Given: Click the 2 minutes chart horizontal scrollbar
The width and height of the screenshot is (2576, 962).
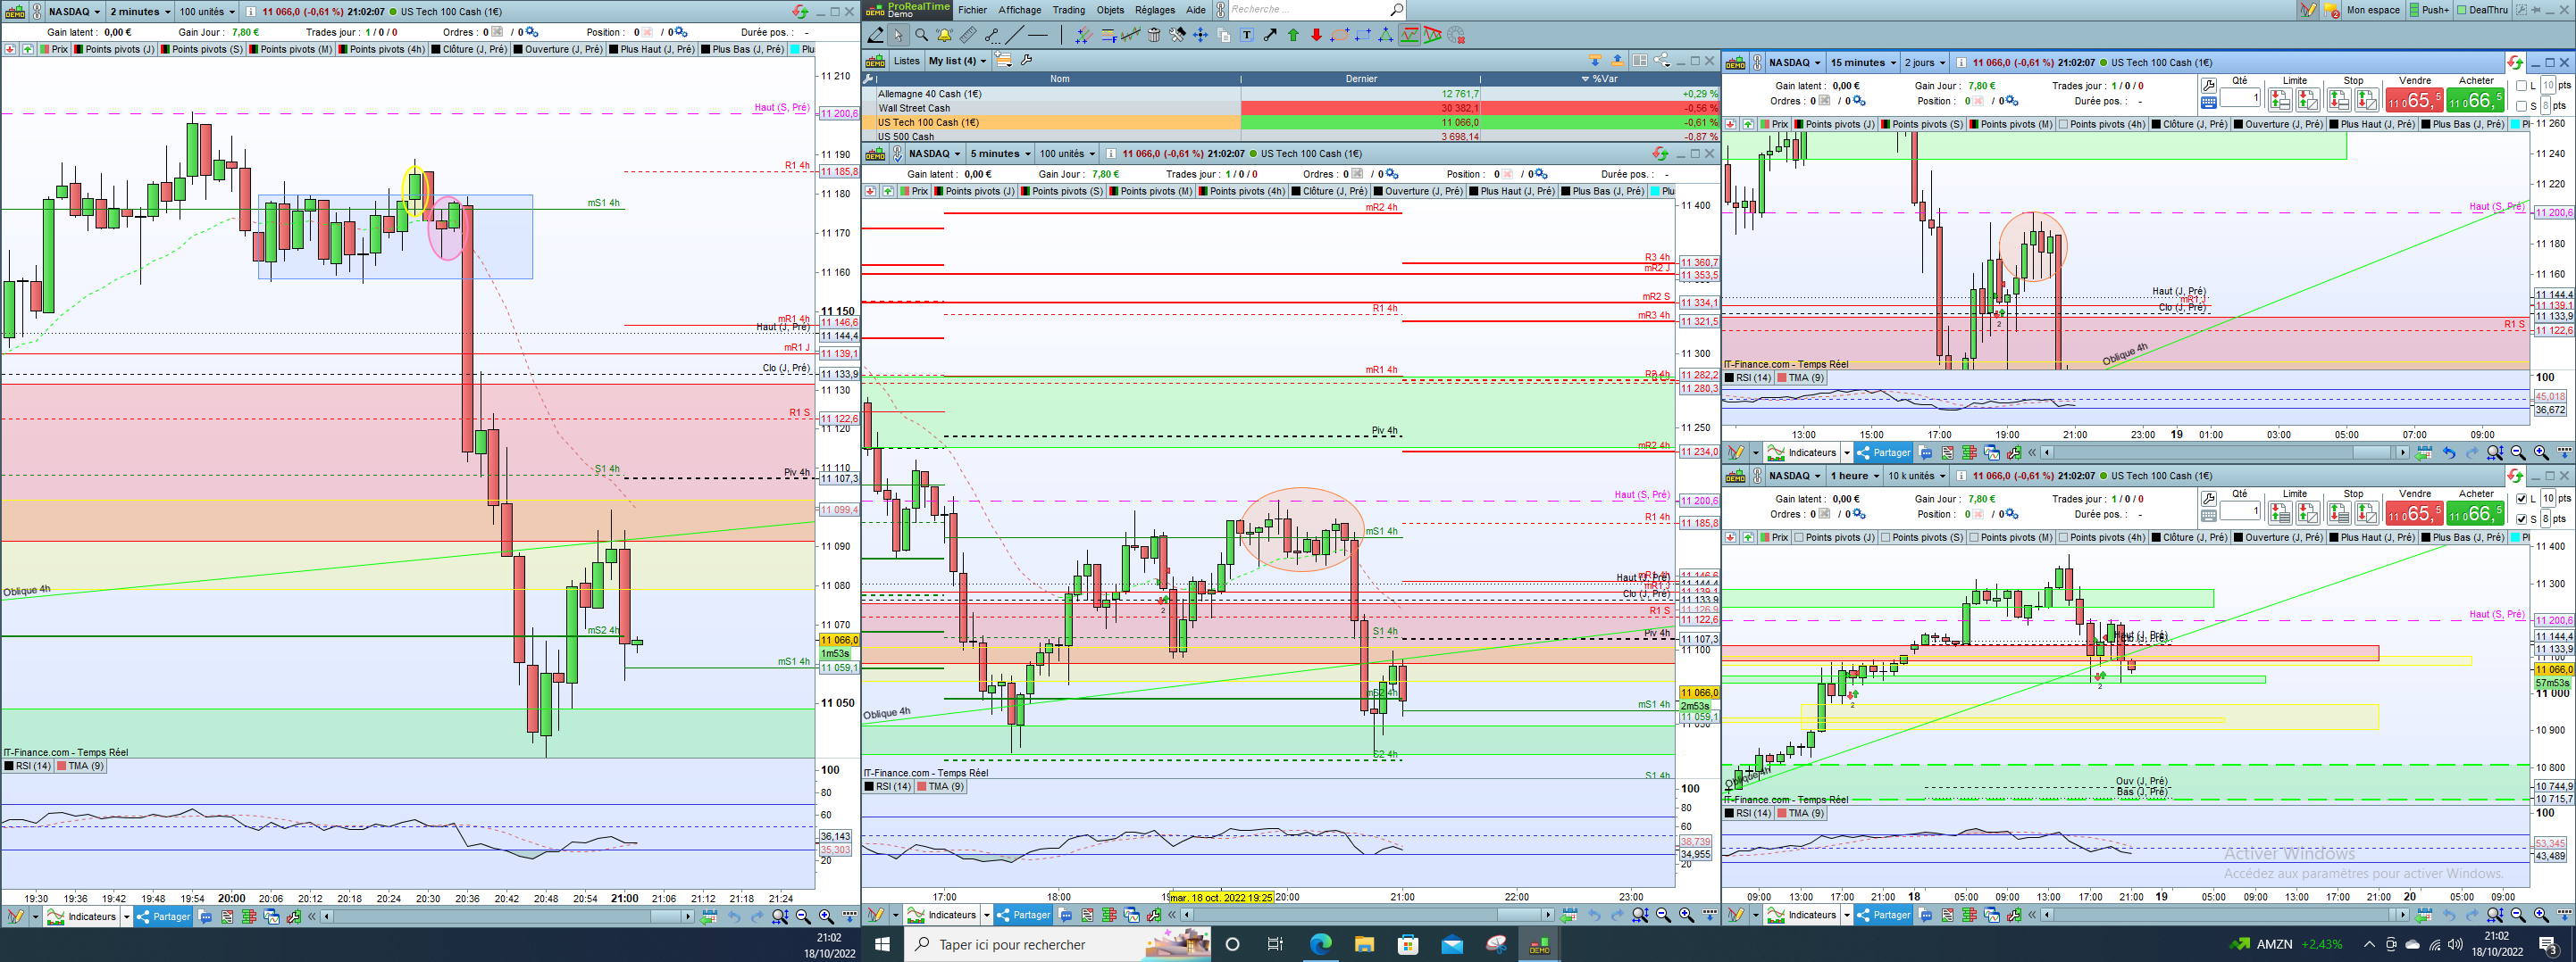Looking at the screenshot, I should (500, 916).
